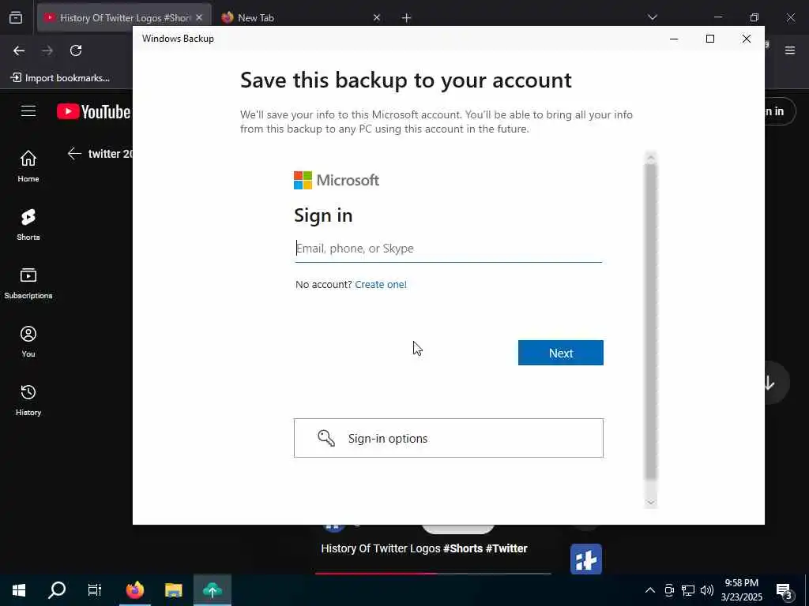Click the Windows Backup taskbar icon
This screenshot has width=809, height=606.
point(212,590)
